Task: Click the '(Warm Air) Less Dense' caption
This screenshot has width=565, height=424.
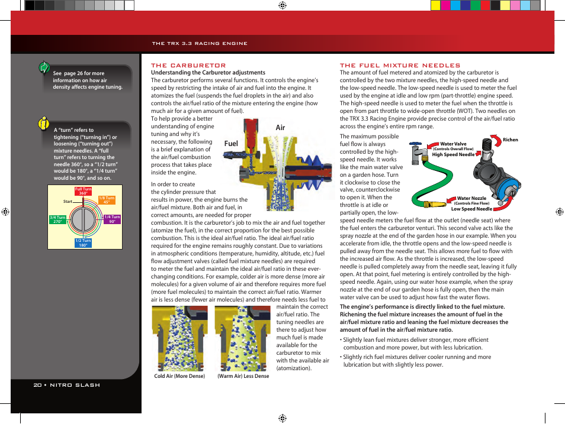Action: coord(243,376)
